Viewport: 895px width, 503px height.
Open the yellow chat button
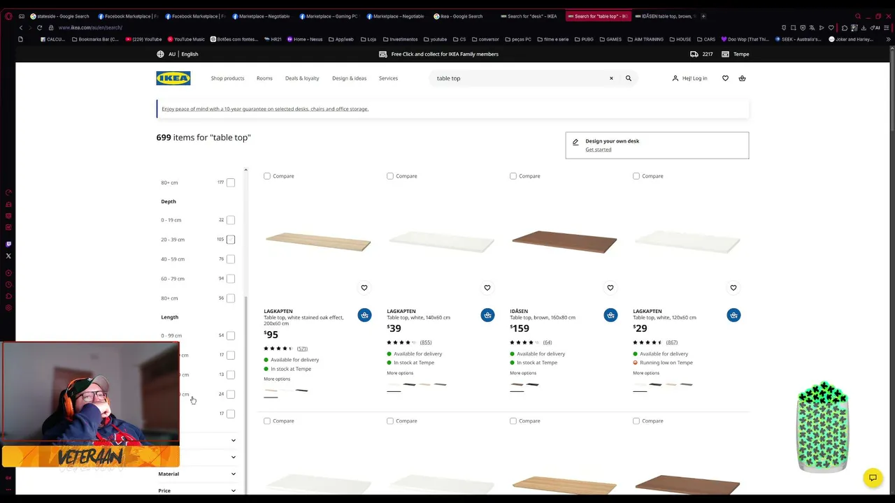coord(873,478)
